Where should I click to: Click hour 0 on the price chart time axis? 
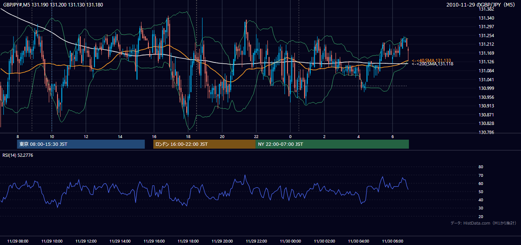290,136
